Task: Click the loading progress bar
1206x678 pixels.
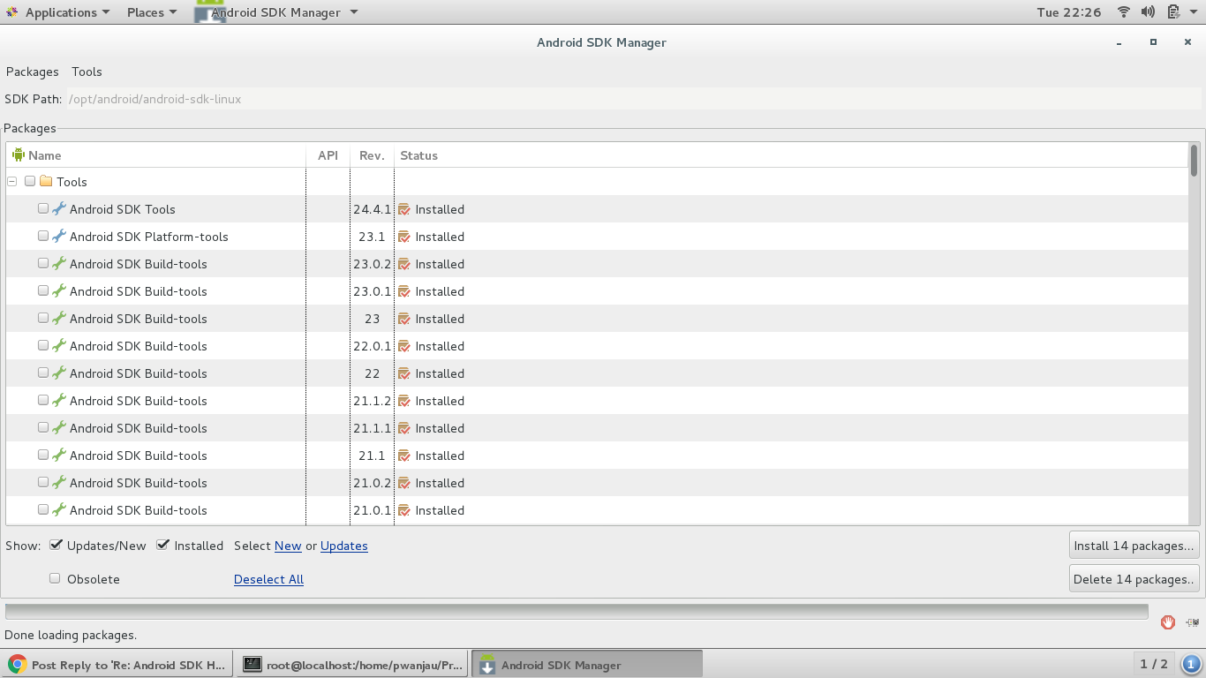Action: 577,611
